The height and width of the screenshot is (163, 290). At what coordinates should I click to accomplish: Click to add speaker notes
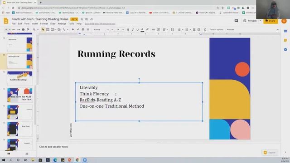(x=53, y=147)
